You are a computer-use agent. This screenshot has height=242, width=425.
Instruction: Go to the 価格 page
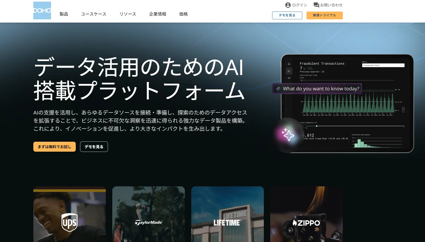click(183, 14)
